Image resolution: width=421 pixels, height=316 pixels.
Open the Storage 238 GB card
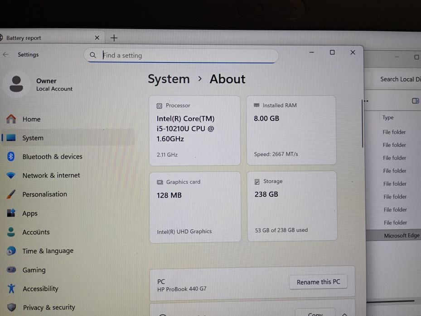point(292,206)
